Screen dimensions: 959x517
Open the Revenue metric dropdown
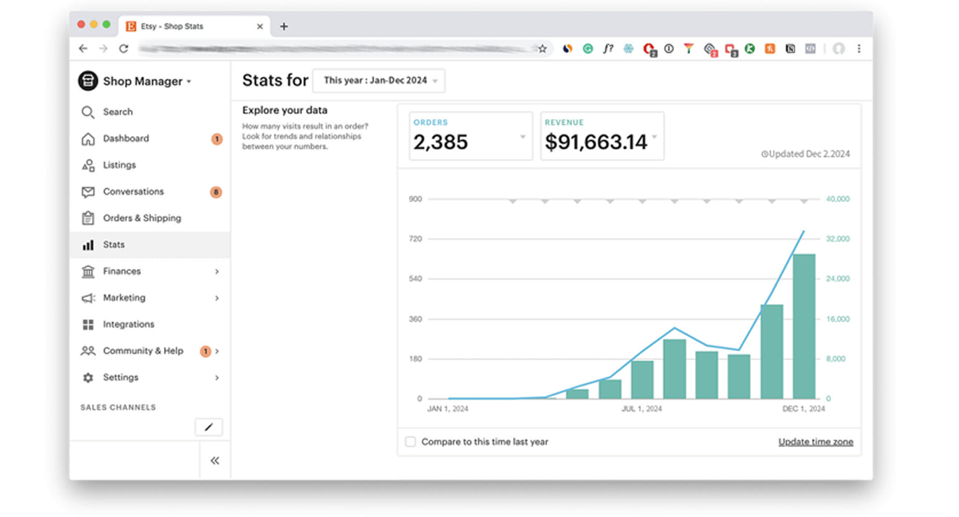point(602,136)
